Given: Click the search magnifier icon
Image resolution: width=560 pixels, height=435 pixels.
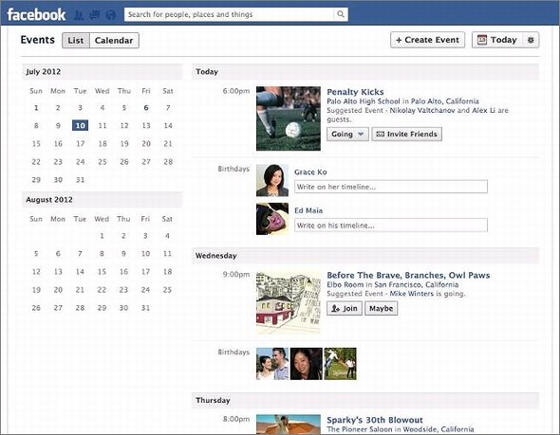Looking at the screenshot, I should point(341,14).
